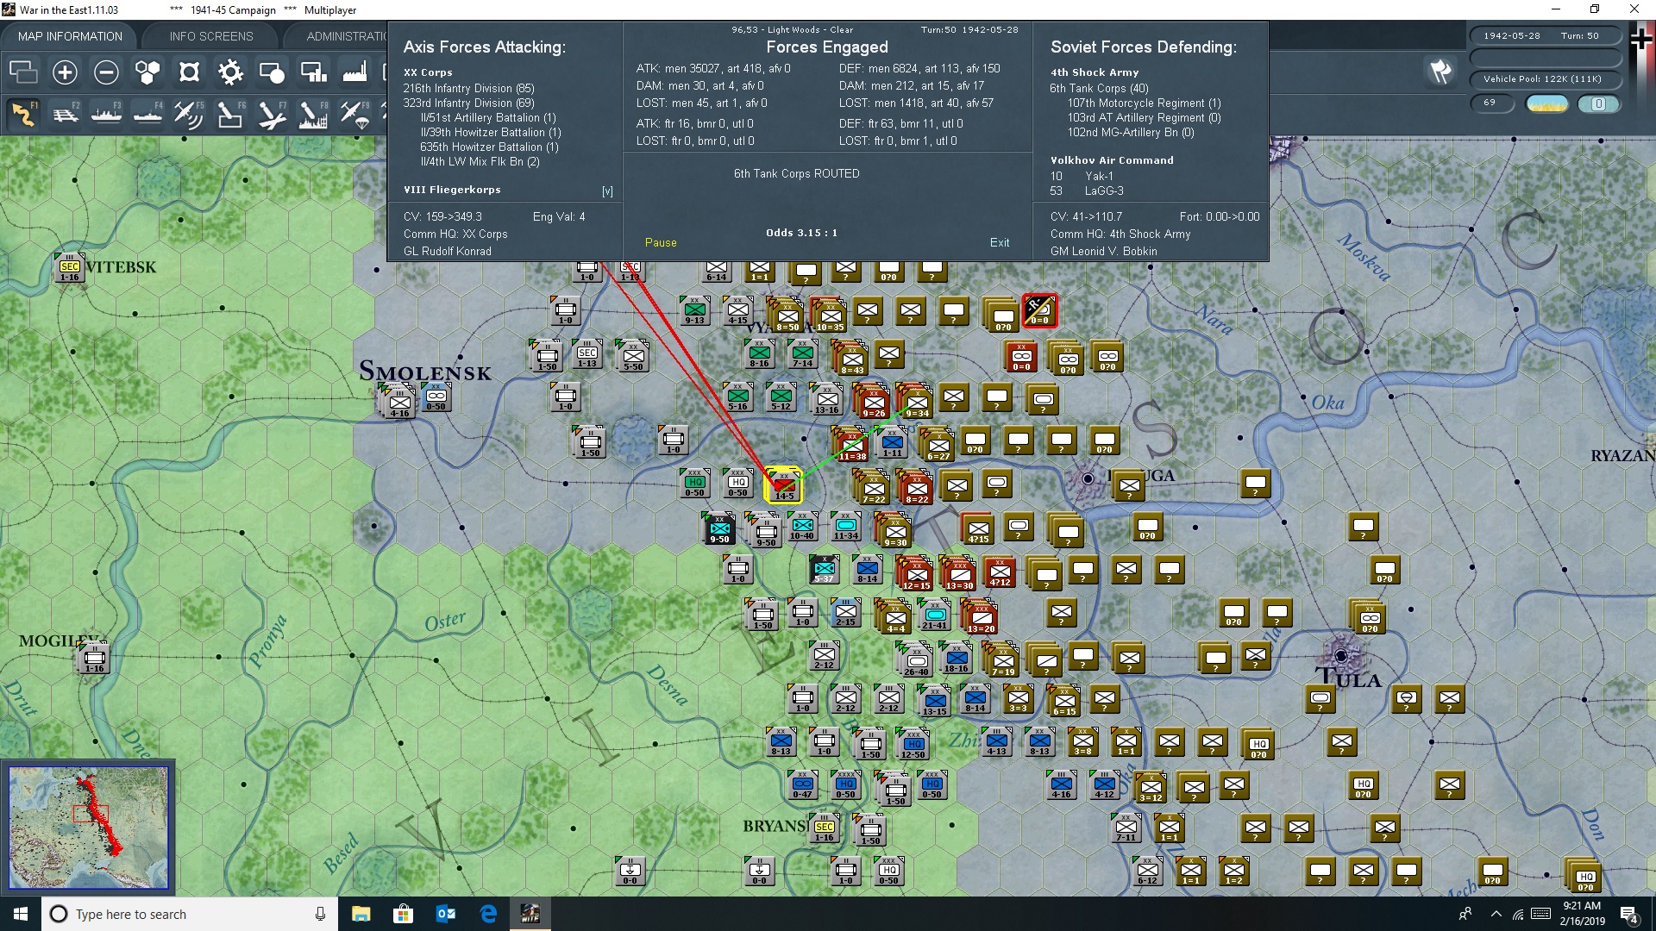Open File Explorer from the taskbar
The image size is (1656, 931).
coord(361,914)
